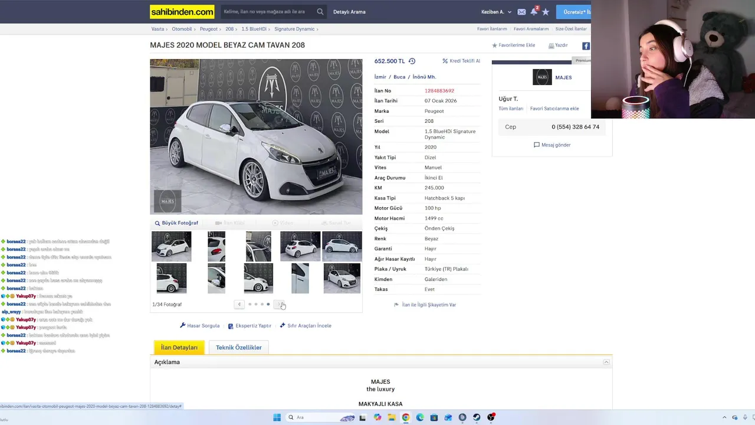
Task: Click Tüm ilanları seller link
Action: (x=511, y=109)
